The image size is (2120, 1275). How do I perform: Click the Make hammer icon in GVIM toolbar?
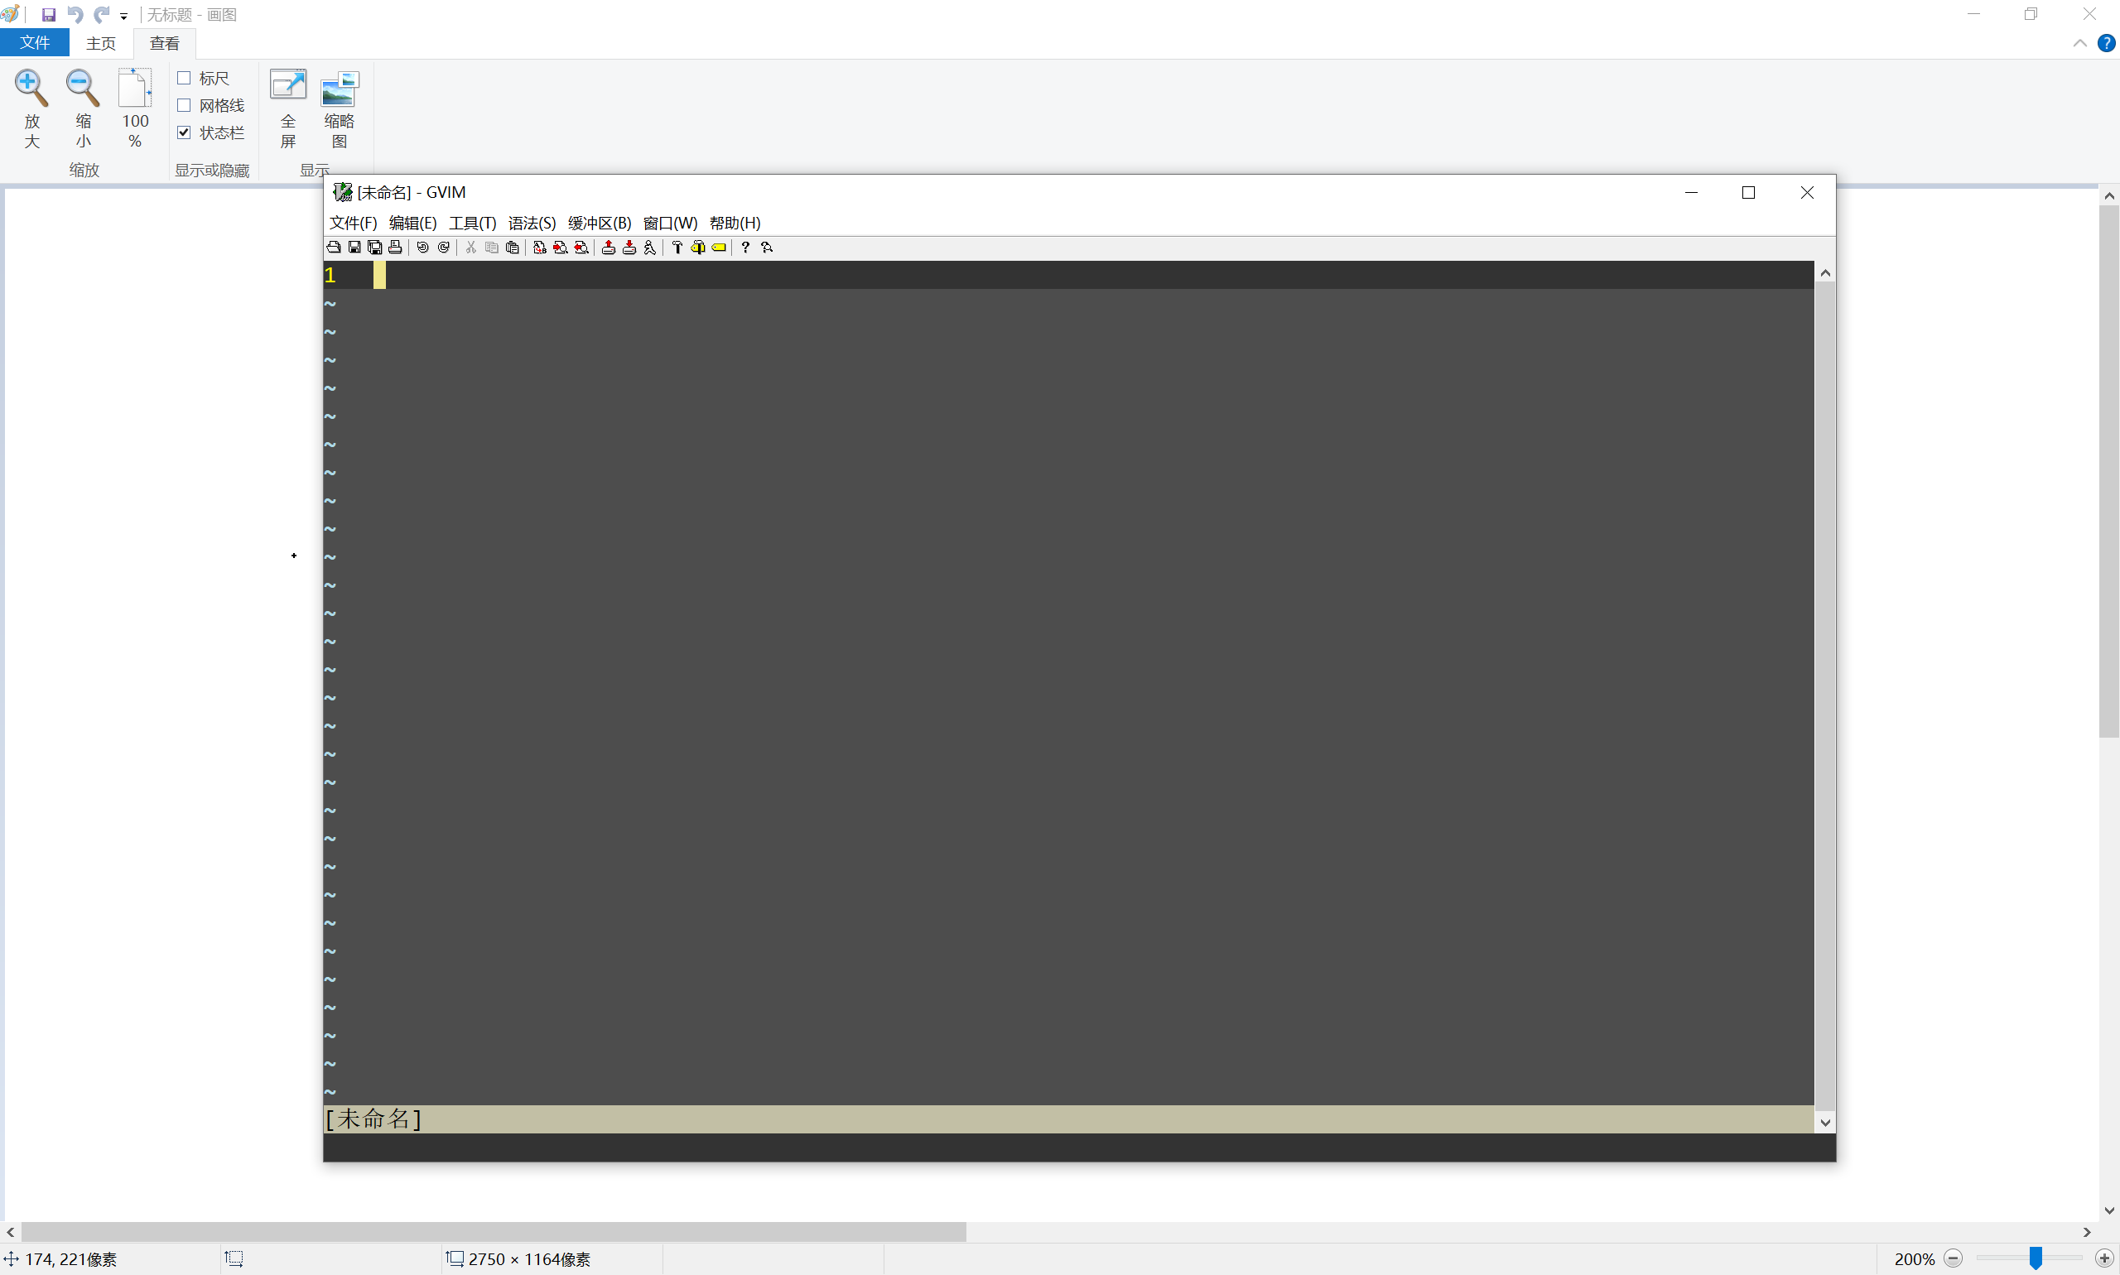coord(677,248)
